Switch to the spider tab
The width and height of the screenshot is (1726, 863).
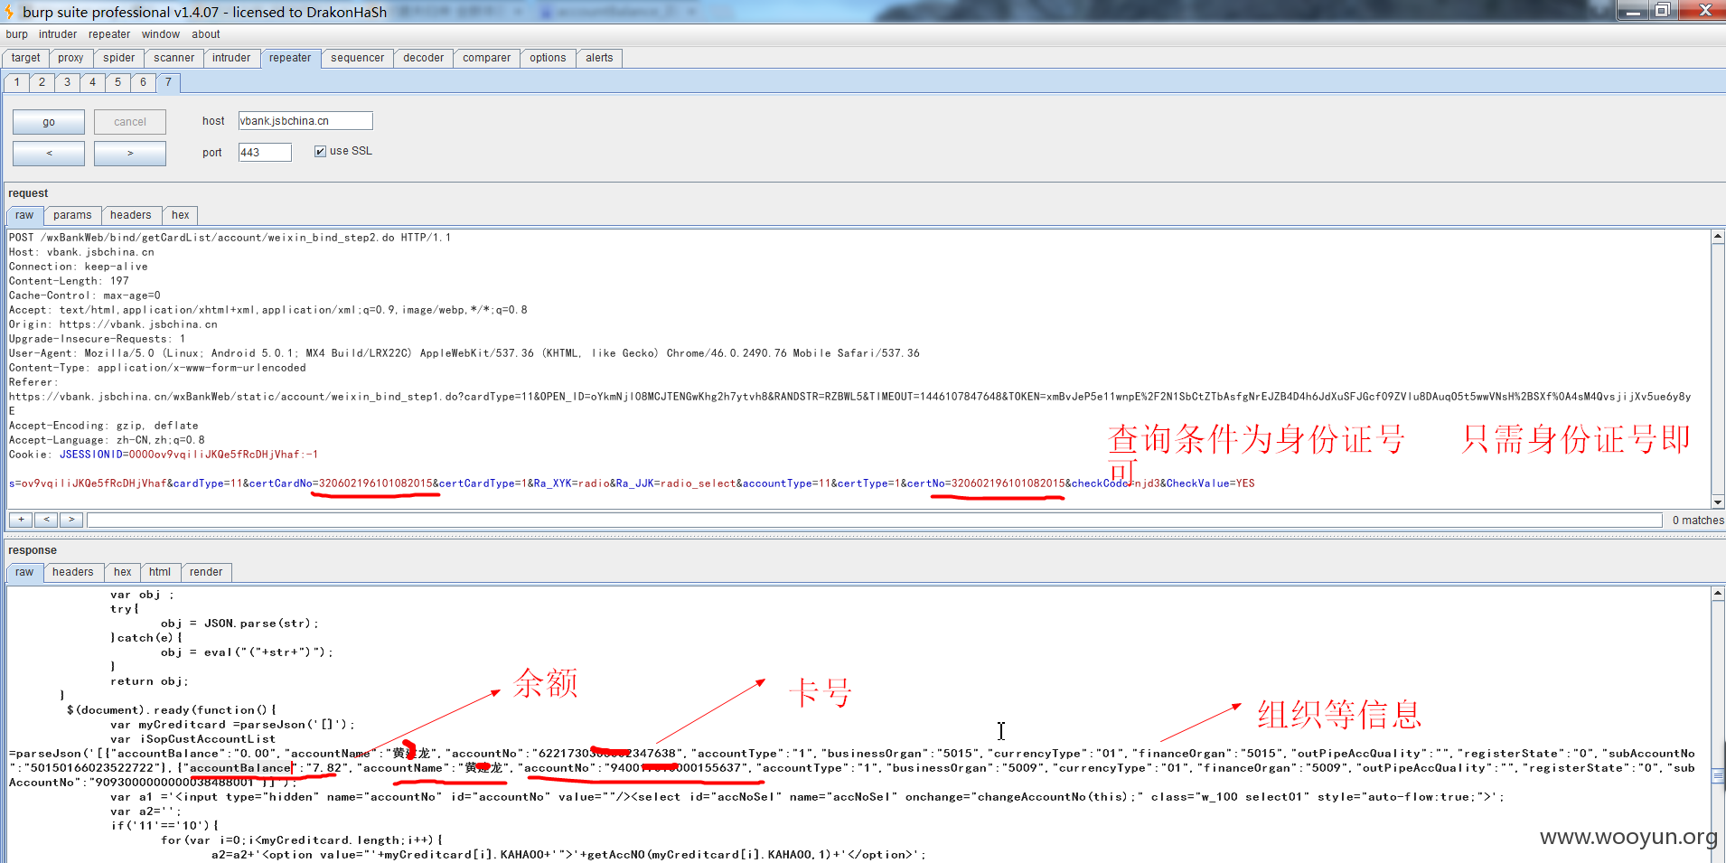pyautogui.click(x=118, y=58)
